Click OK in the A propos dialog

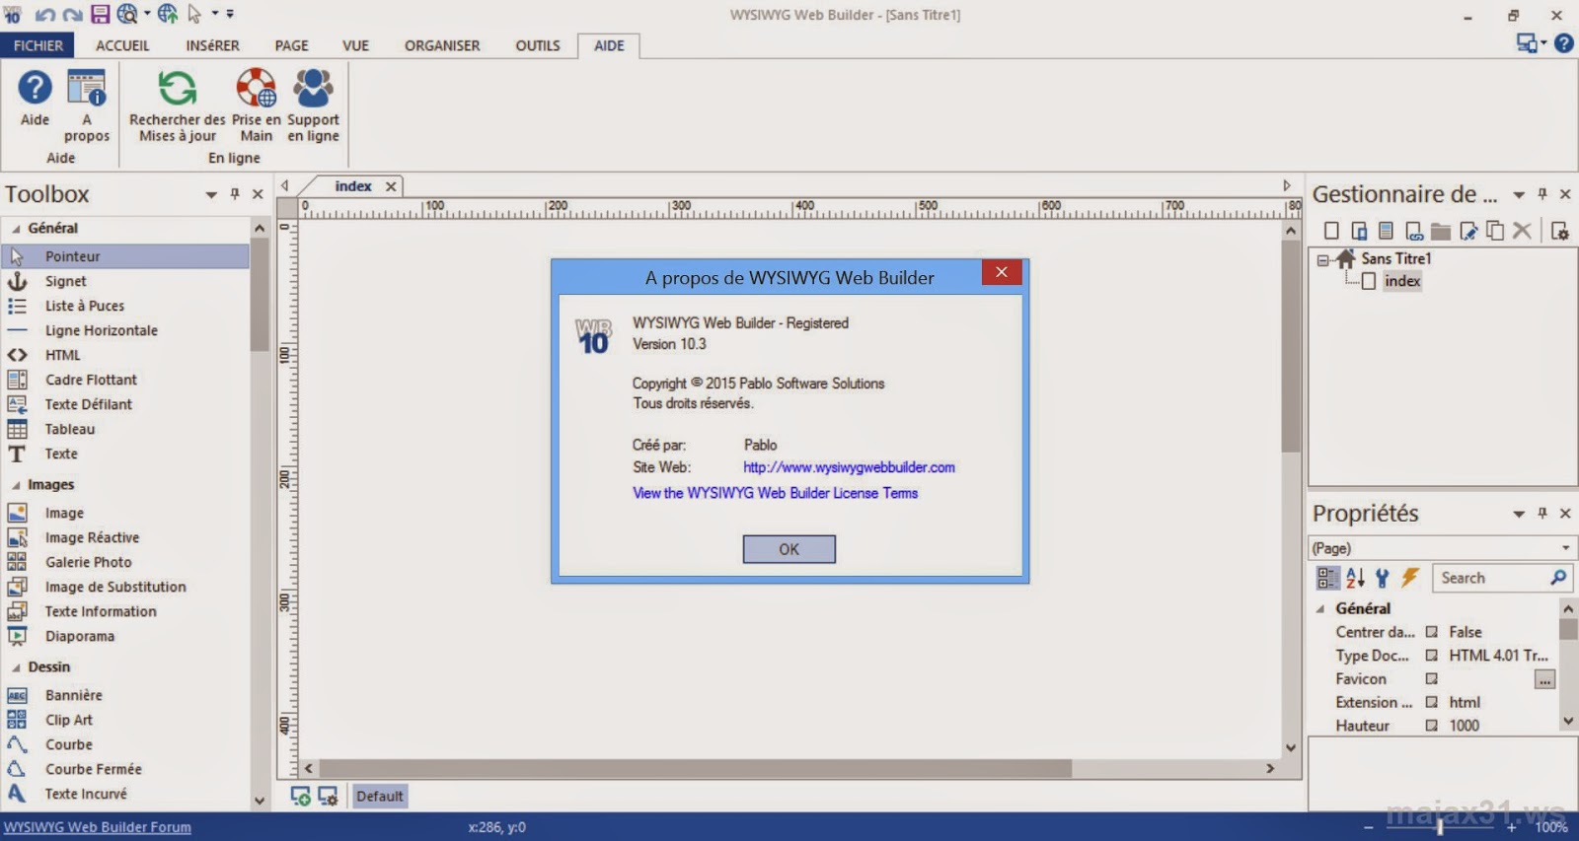(789, 549)
